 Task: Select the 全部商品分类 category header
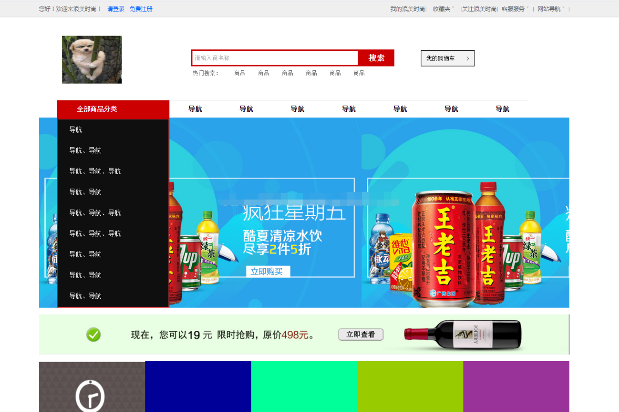tap(97, 109)
